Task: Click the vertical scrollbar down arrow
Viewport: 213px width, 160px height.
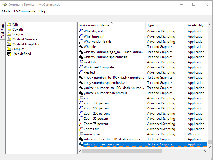Action: click(x=209, y=147)
